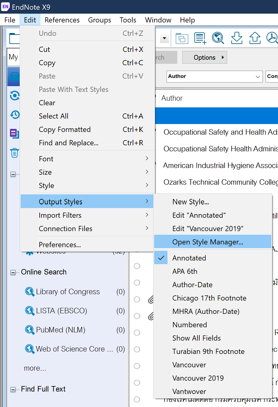
Task: Choose Edit "Annotated" entry
Action: [213, 215]
